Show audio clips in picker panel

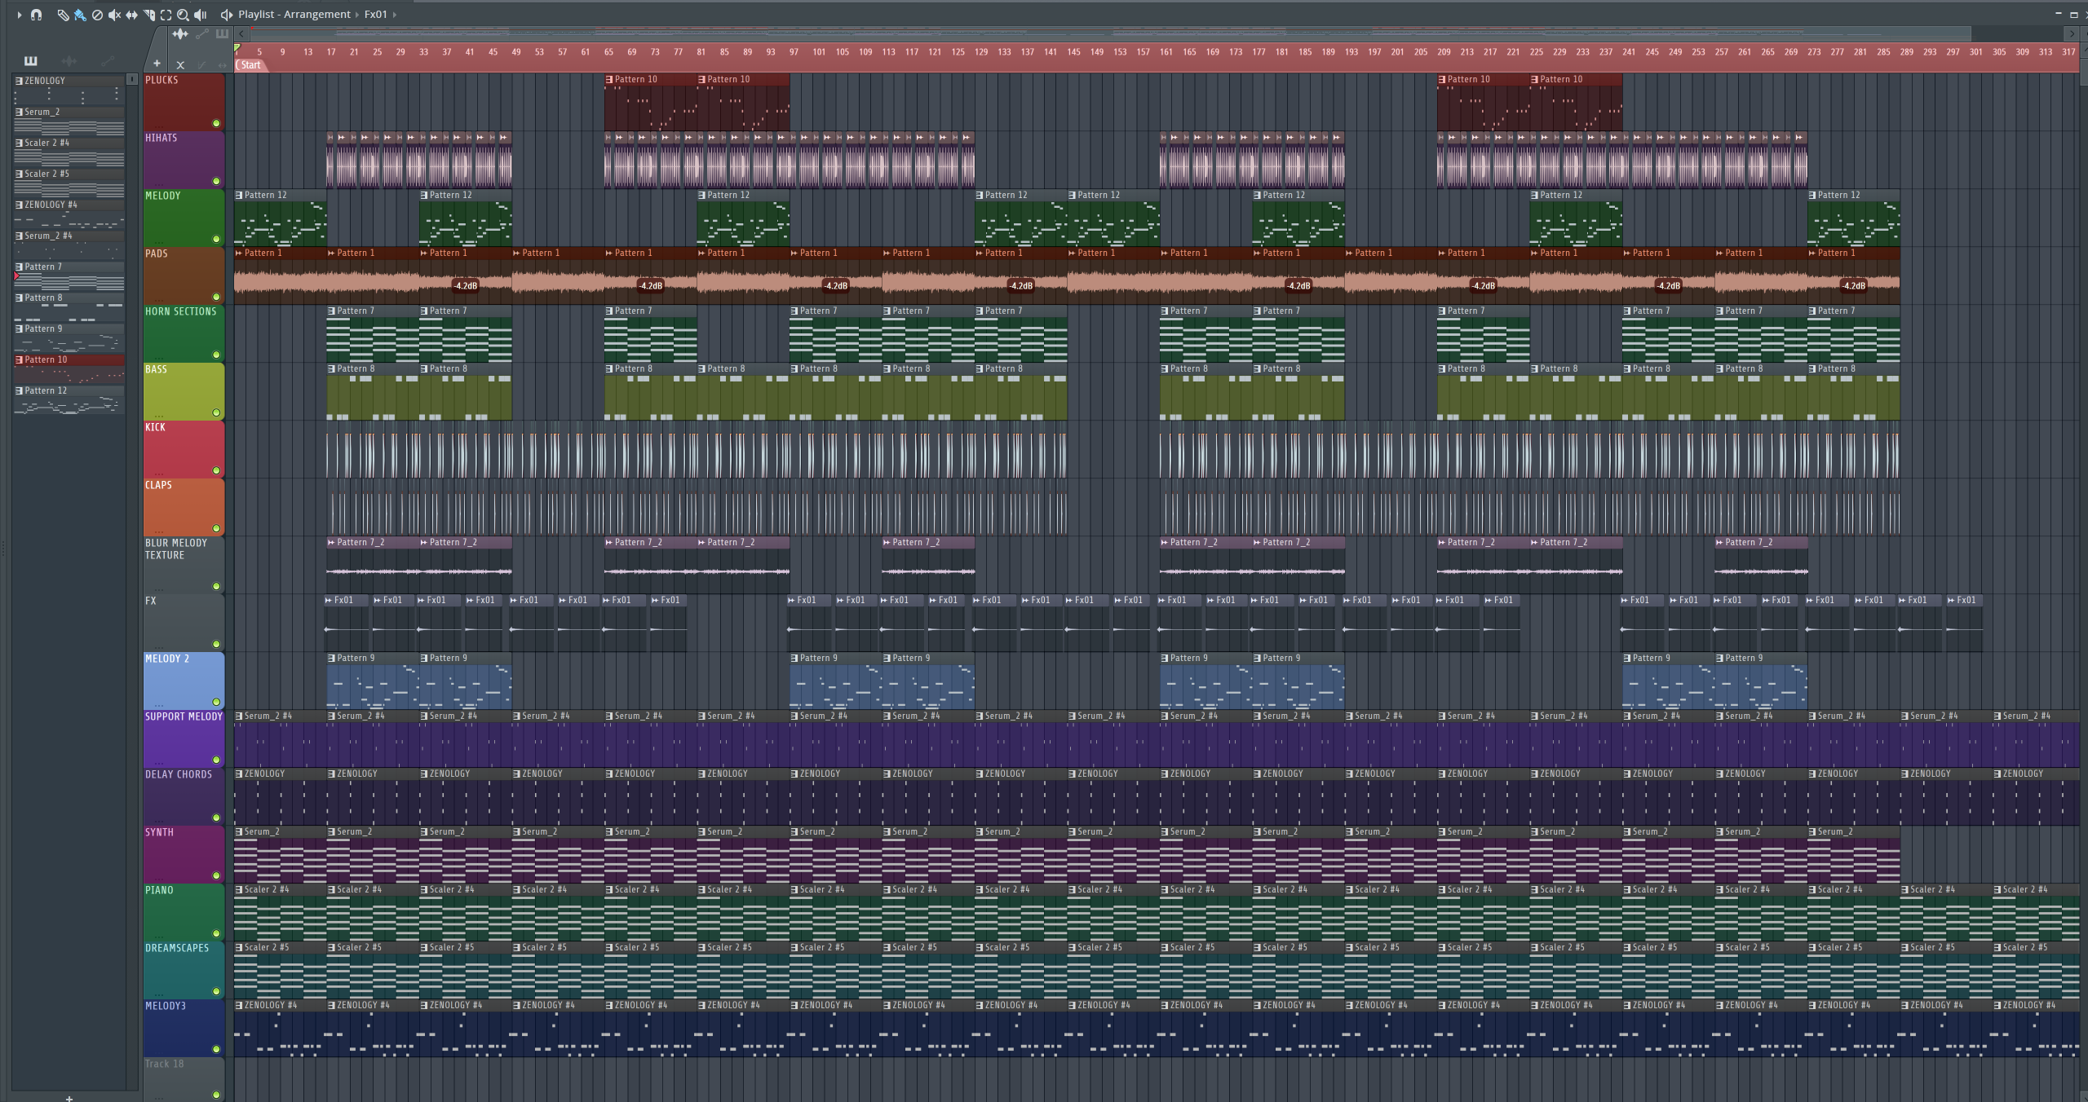pyautogui.click(x=69, y=61)
